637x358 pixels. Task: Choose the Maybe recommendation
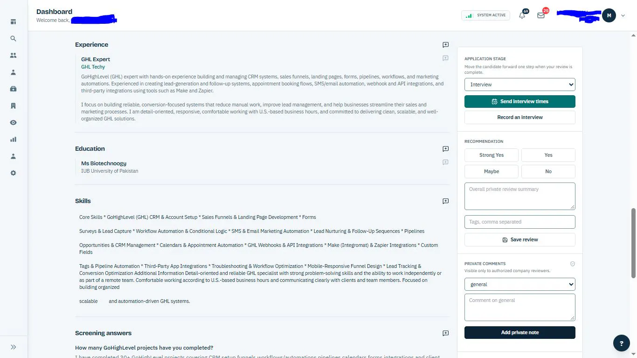pos(492,171)
